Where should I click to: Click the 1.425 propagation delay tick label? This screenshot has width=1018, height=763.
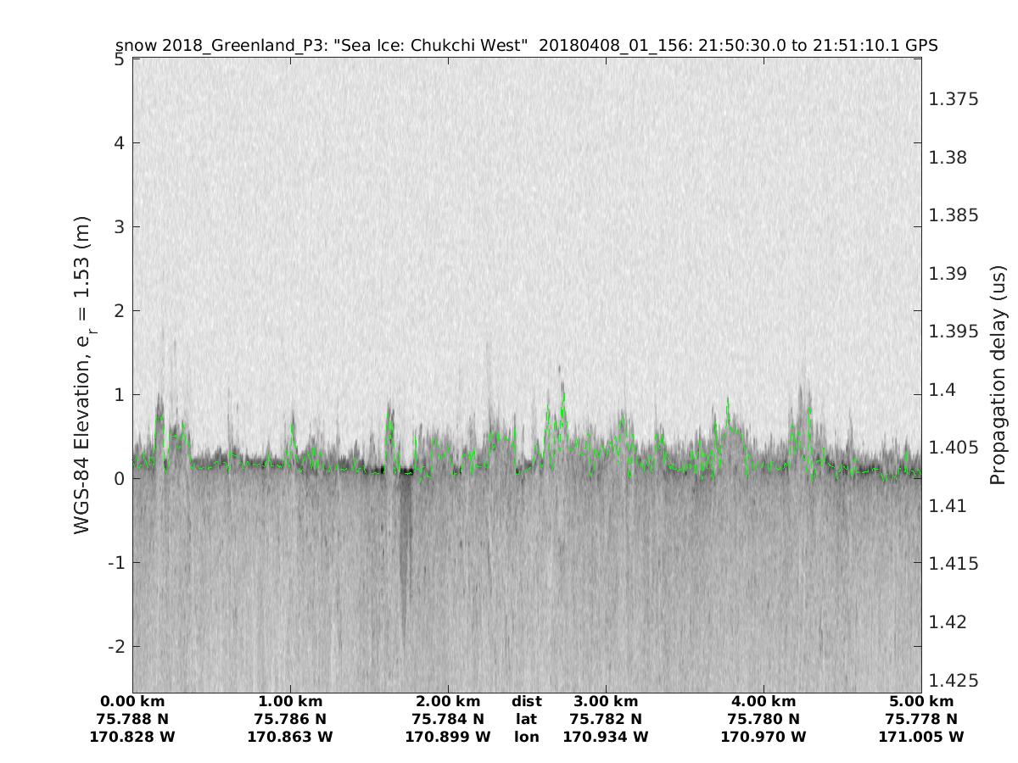954,681
